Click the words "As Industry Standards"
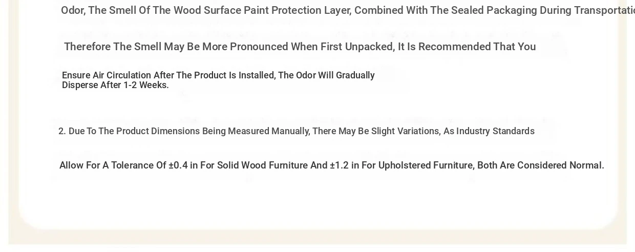The width and height of the screenshot is (635, 252). click(489, 131)
